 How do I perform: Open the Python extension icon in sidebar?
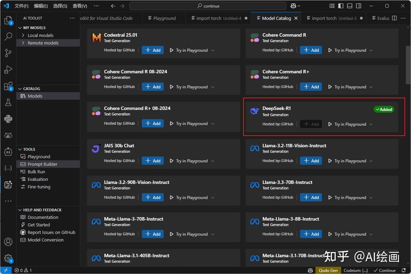click(8, 119)
